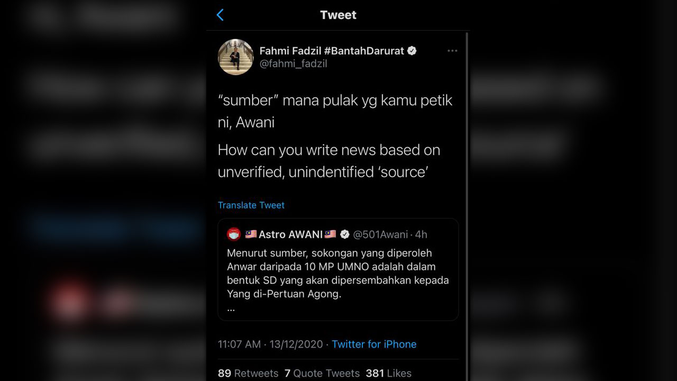Click the vertical scrollbar beside the tweet
The height and width of the screenshot is (381, 677).
pos(467,206)
